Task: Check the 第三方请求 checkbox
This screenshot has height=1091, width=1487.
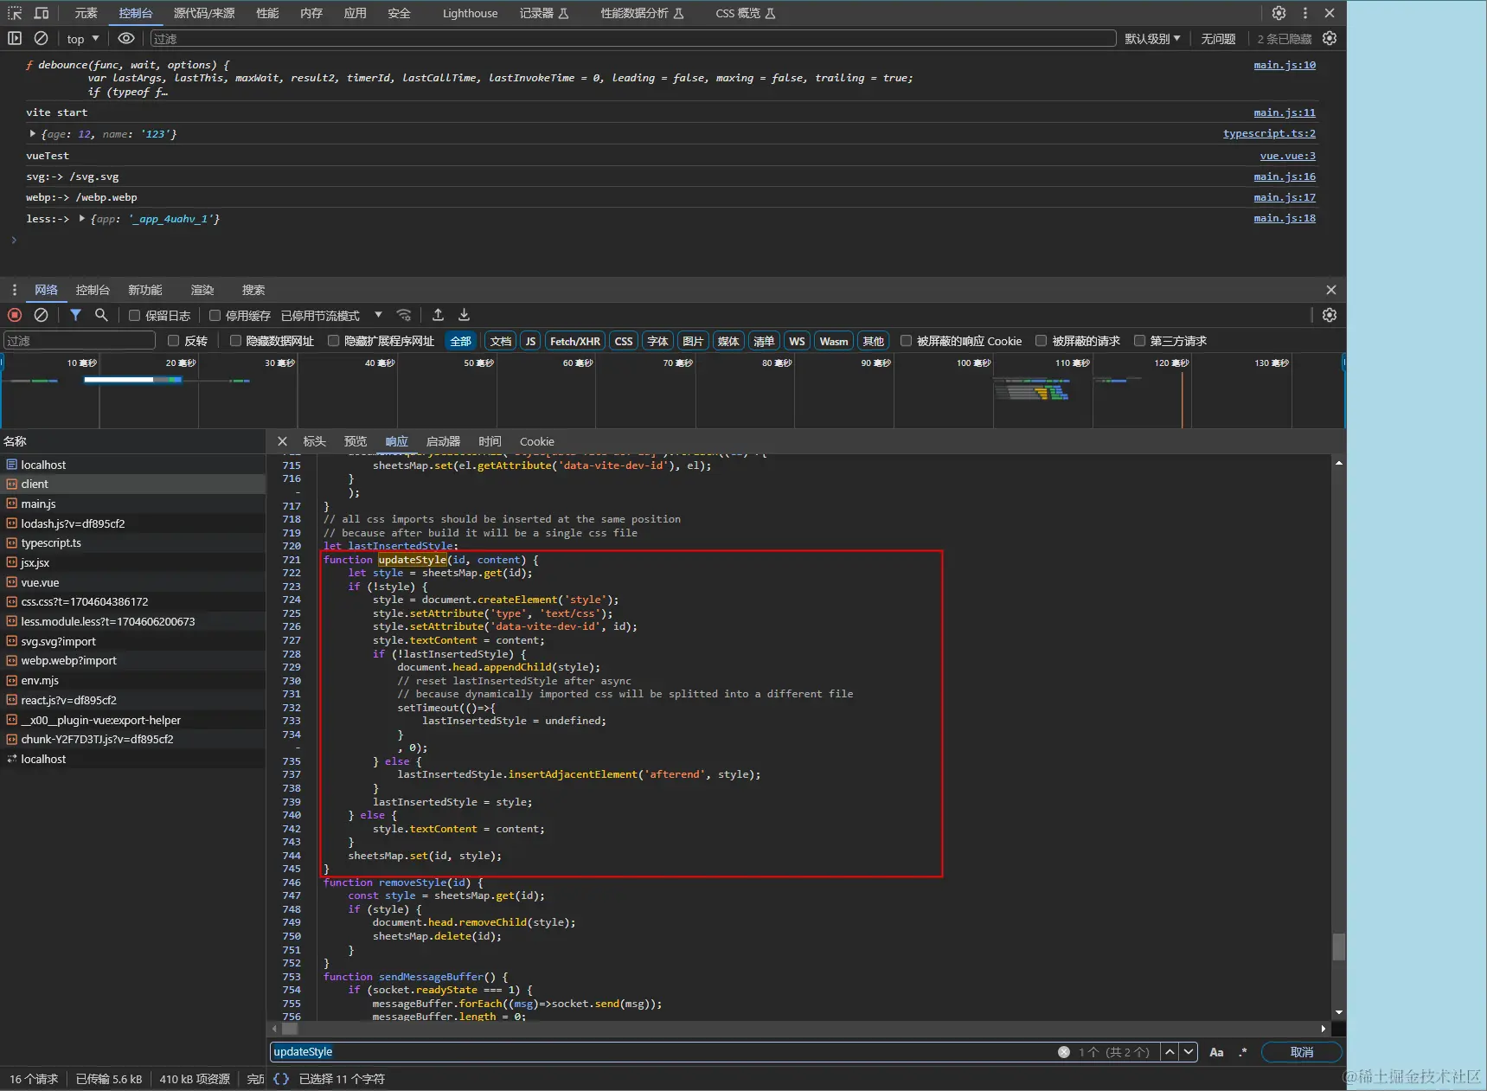Action: (1139, 341)
